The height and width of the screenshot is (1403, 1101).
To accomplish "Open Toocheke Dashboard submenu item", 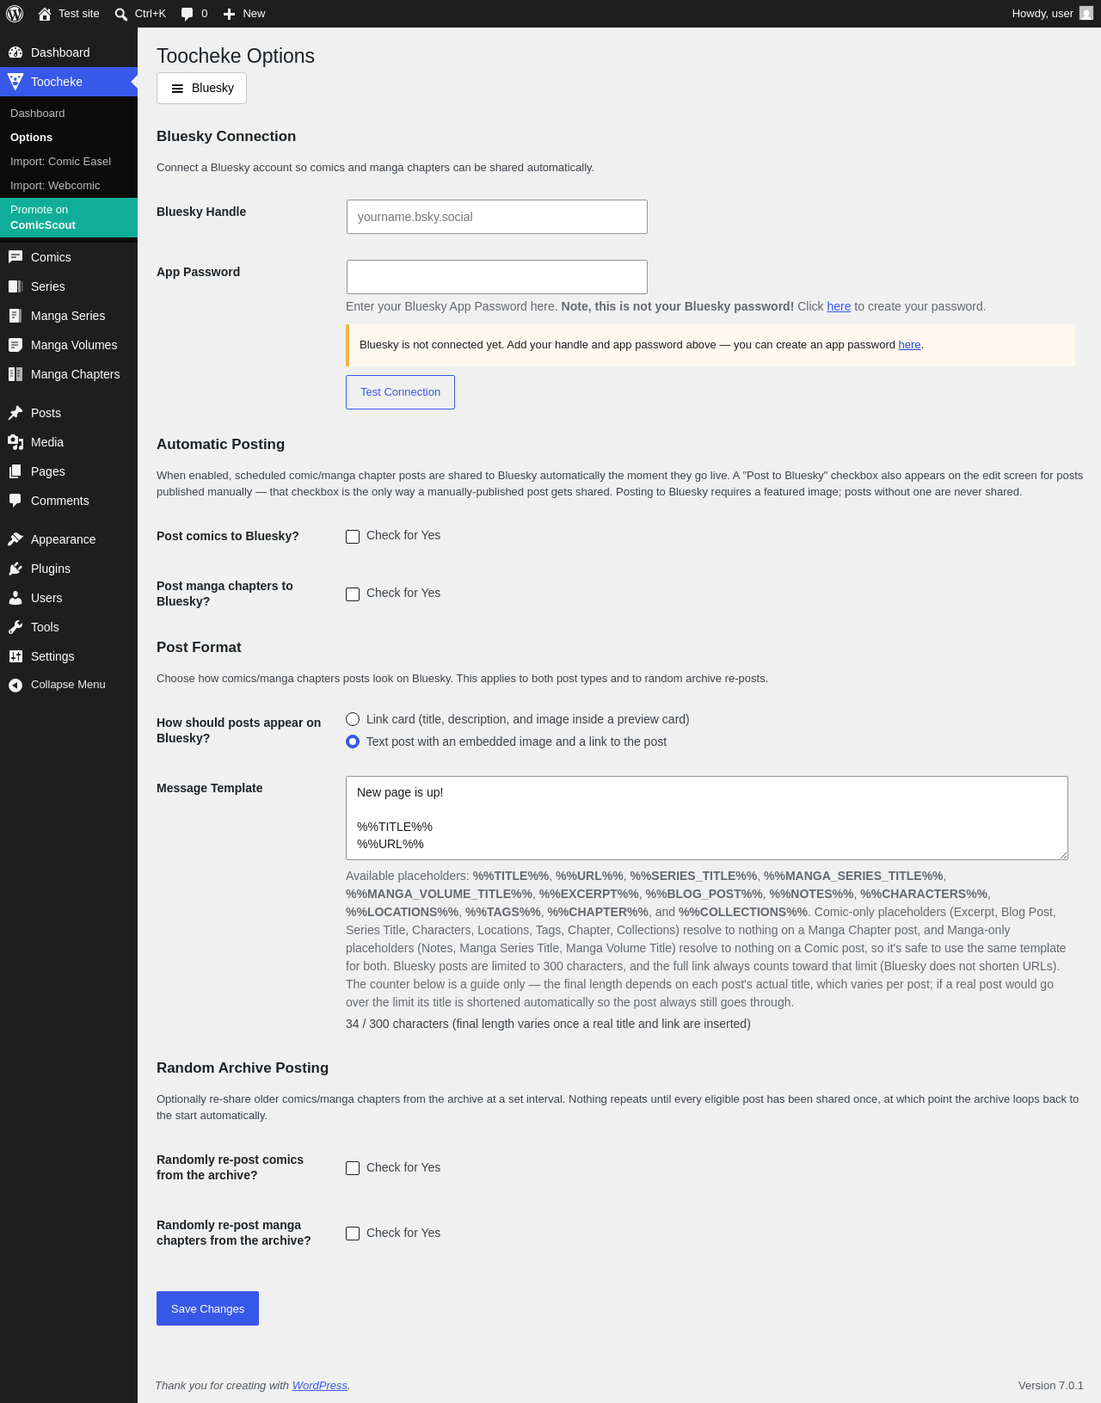I will tap(38, 114).
